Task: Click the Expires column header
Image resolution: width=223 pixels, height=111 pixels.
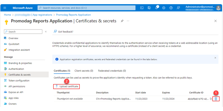Action: click(166, 93)
